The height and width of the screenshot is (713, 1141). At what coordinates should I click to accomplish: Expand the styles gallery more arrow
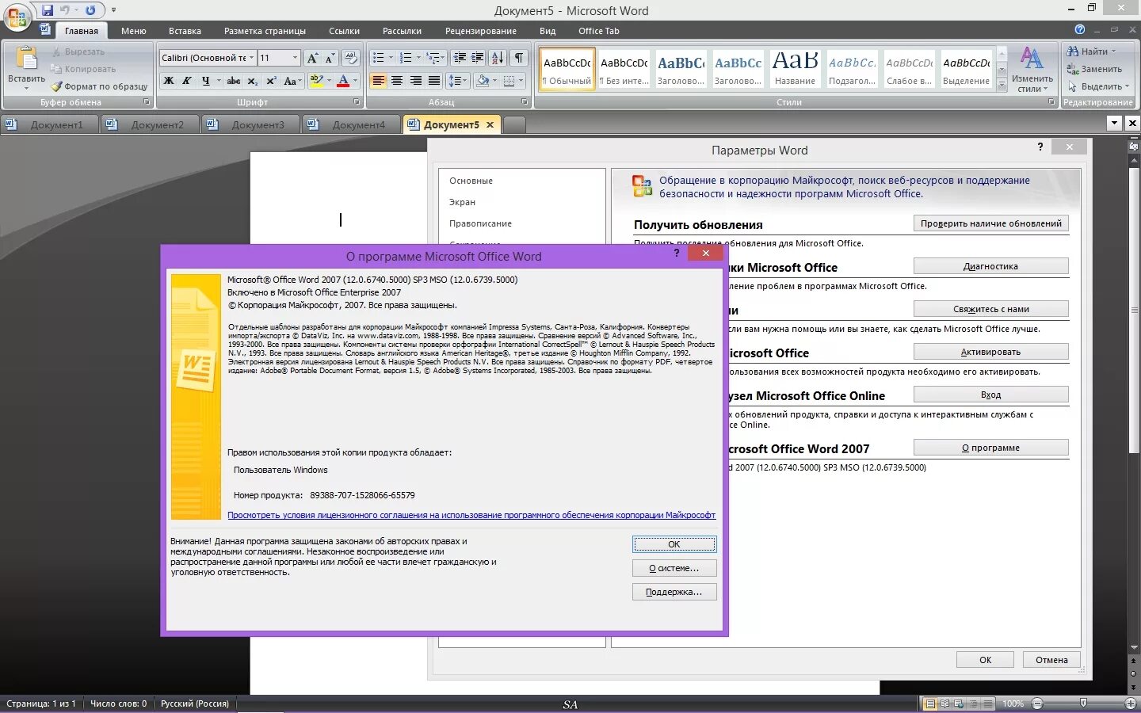[x=1002, y=84]
